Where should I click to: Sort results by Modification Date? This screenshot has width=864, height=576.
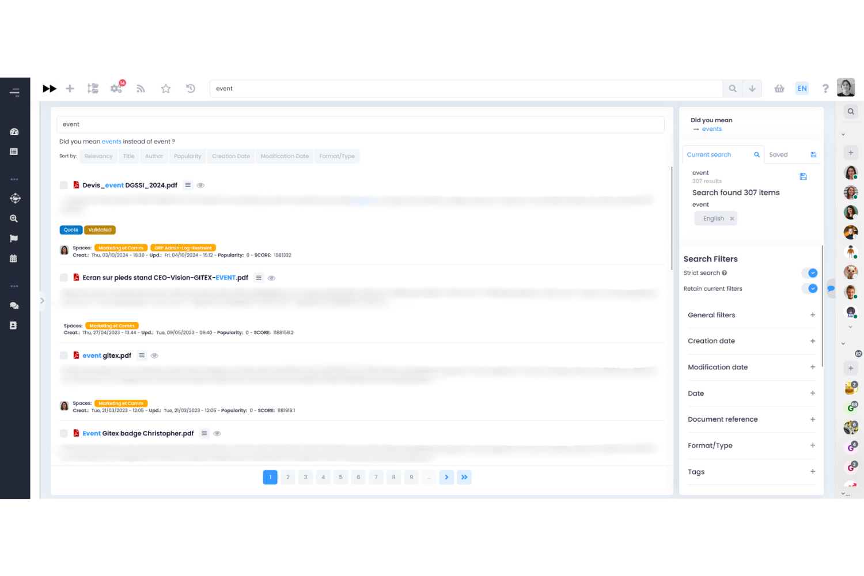(x=285, y=156)
